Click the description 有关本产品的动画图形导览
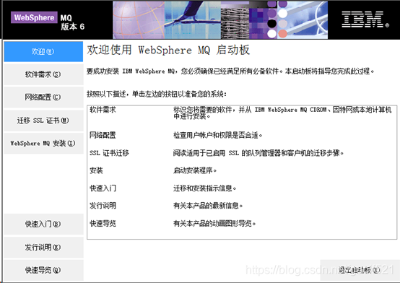 pyautogui.click(x=214, y=224)
